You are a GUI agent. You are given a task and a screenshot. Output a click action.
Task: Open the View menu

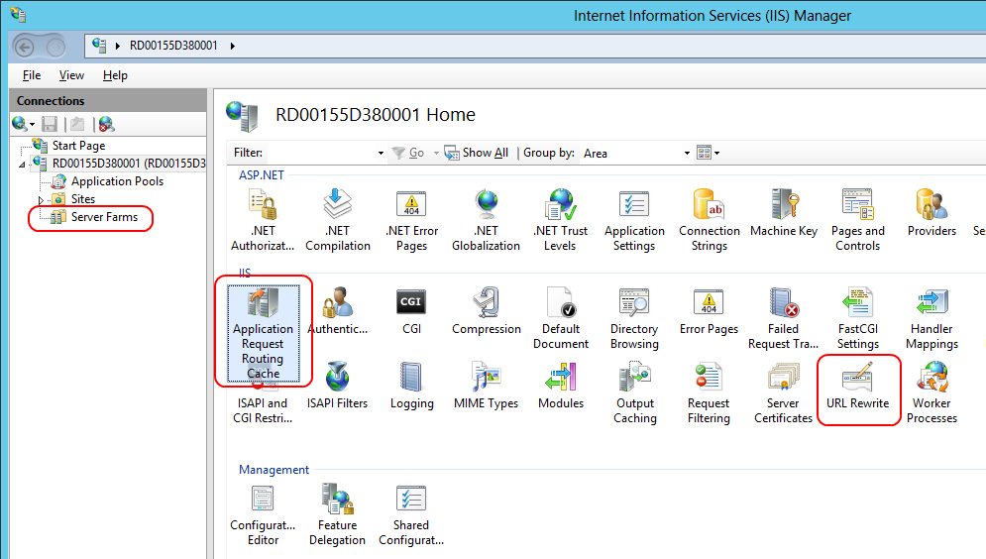71,75
